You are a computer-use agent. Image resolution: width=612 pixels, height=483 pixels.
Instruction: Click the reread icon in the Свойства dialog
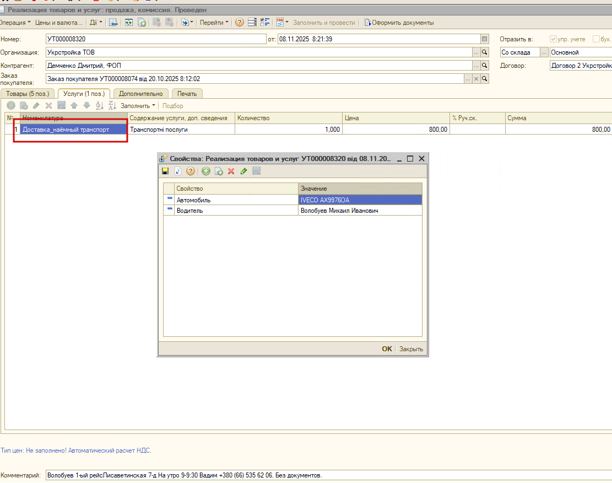[178, 171]
